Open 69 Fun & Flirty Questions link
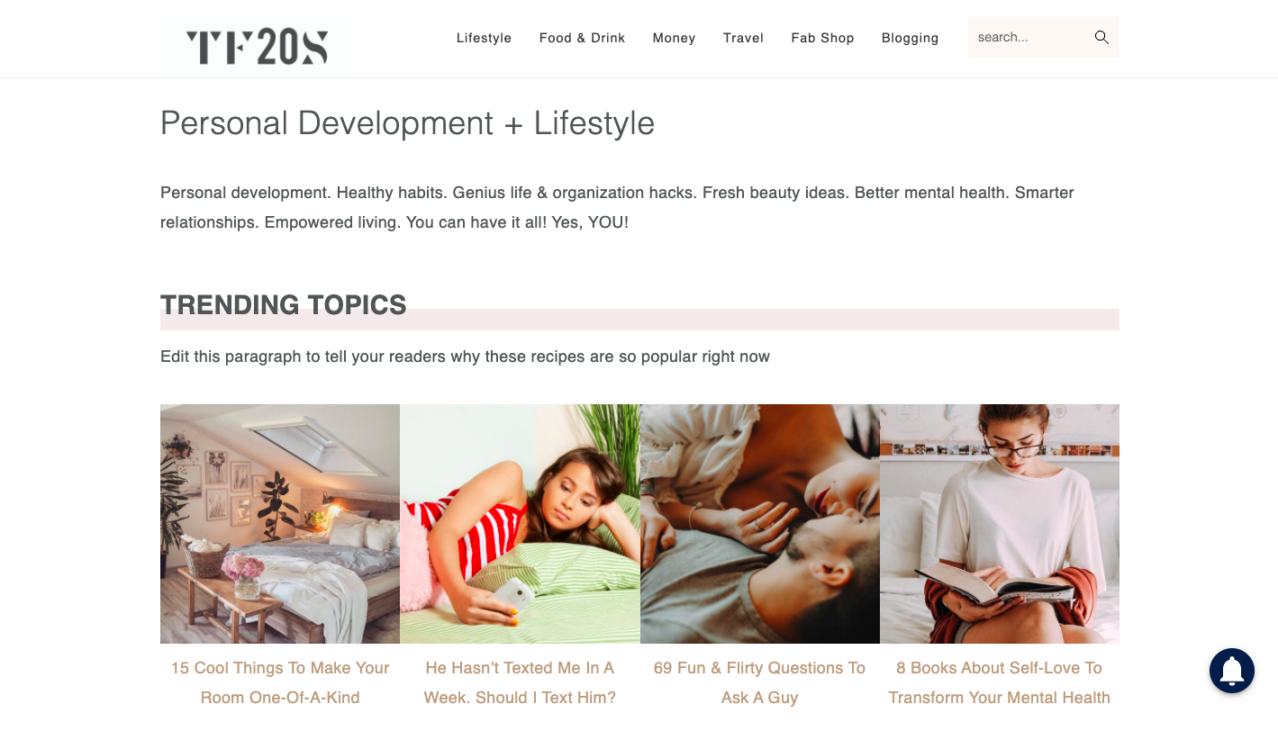The height and width of the screenshot is (731, 1278). tap(759, 682)
